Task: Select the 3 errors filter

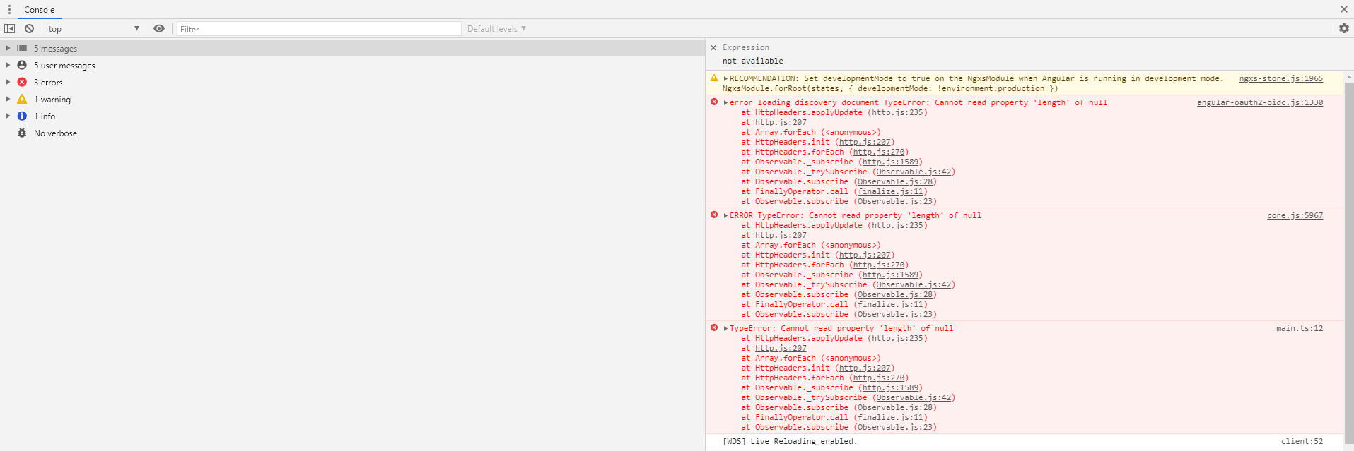Action: [x=48, y=83]
